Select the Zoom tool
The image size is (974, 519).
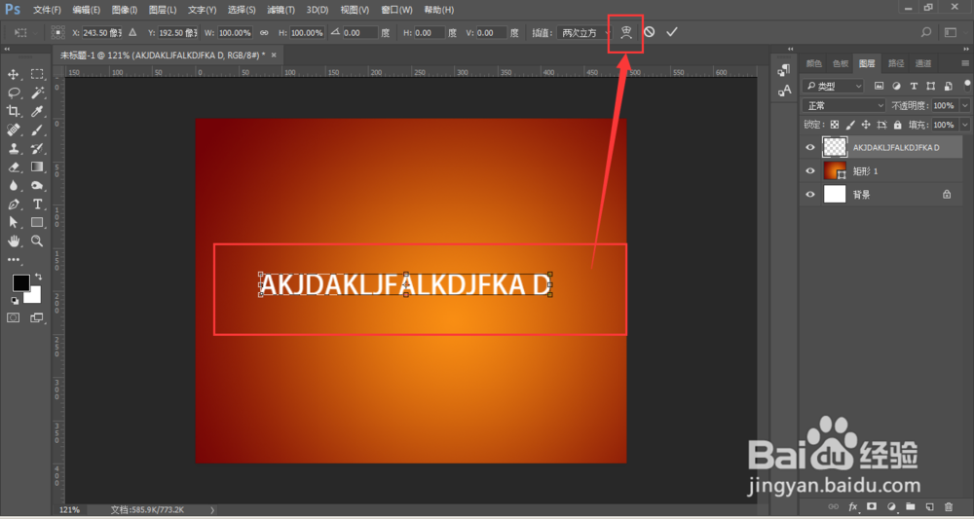pyautogui.click(x=37, y=241)
